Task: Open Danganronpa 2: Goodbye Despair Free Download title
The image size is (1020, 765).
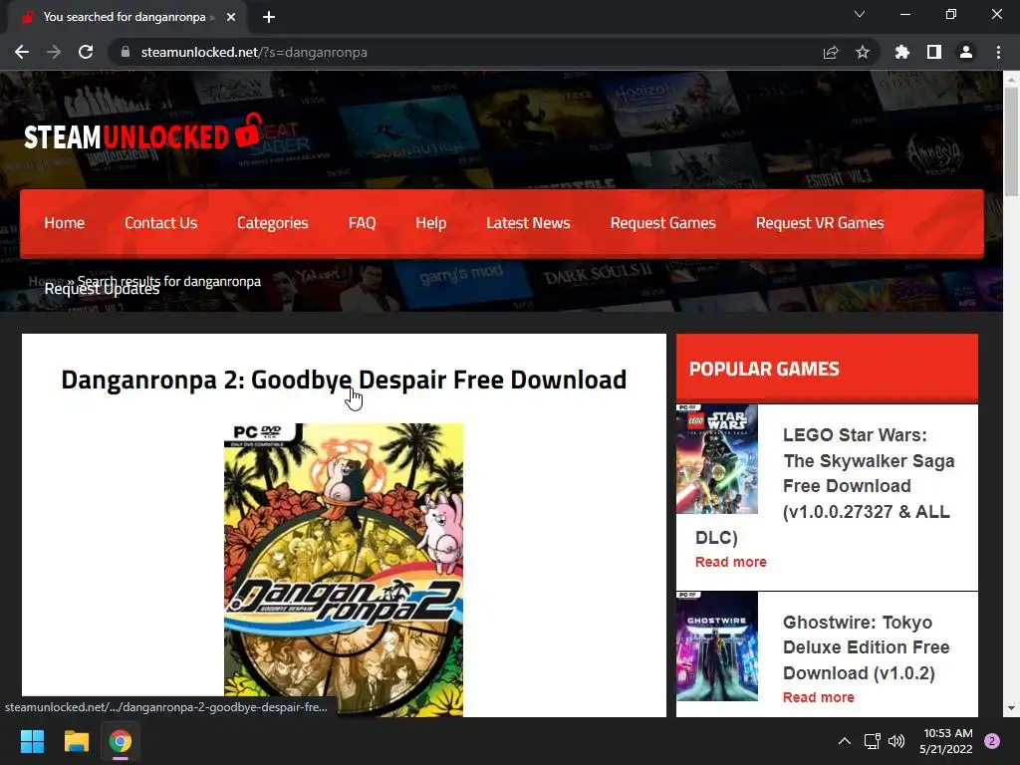Action: pyautogui.click(x=344, y=380)
